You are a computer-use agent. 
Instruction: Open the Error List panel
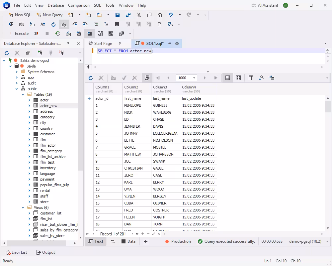[17, 252]
